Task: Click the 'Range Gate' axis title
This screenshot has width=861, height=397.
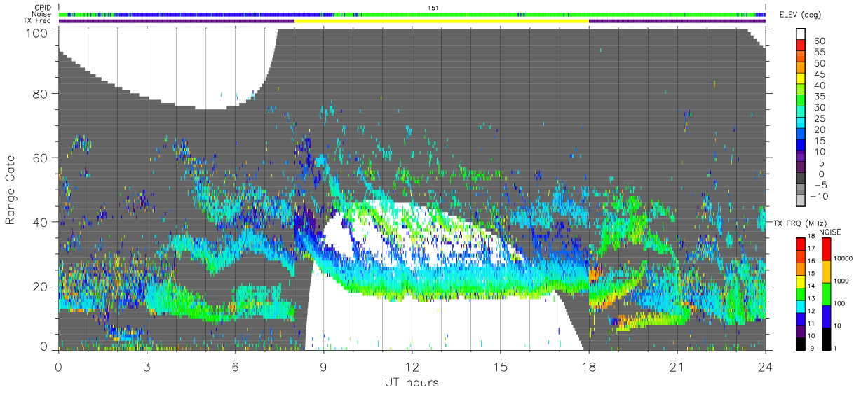Action: click(11, 189)
